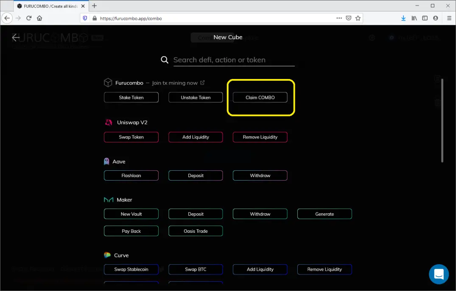Click the Maker logo icon

[109, 200]
